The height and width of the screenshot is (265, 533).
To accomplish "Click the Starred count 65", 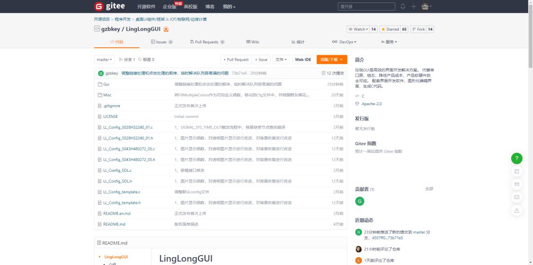I will click(404, 29).
